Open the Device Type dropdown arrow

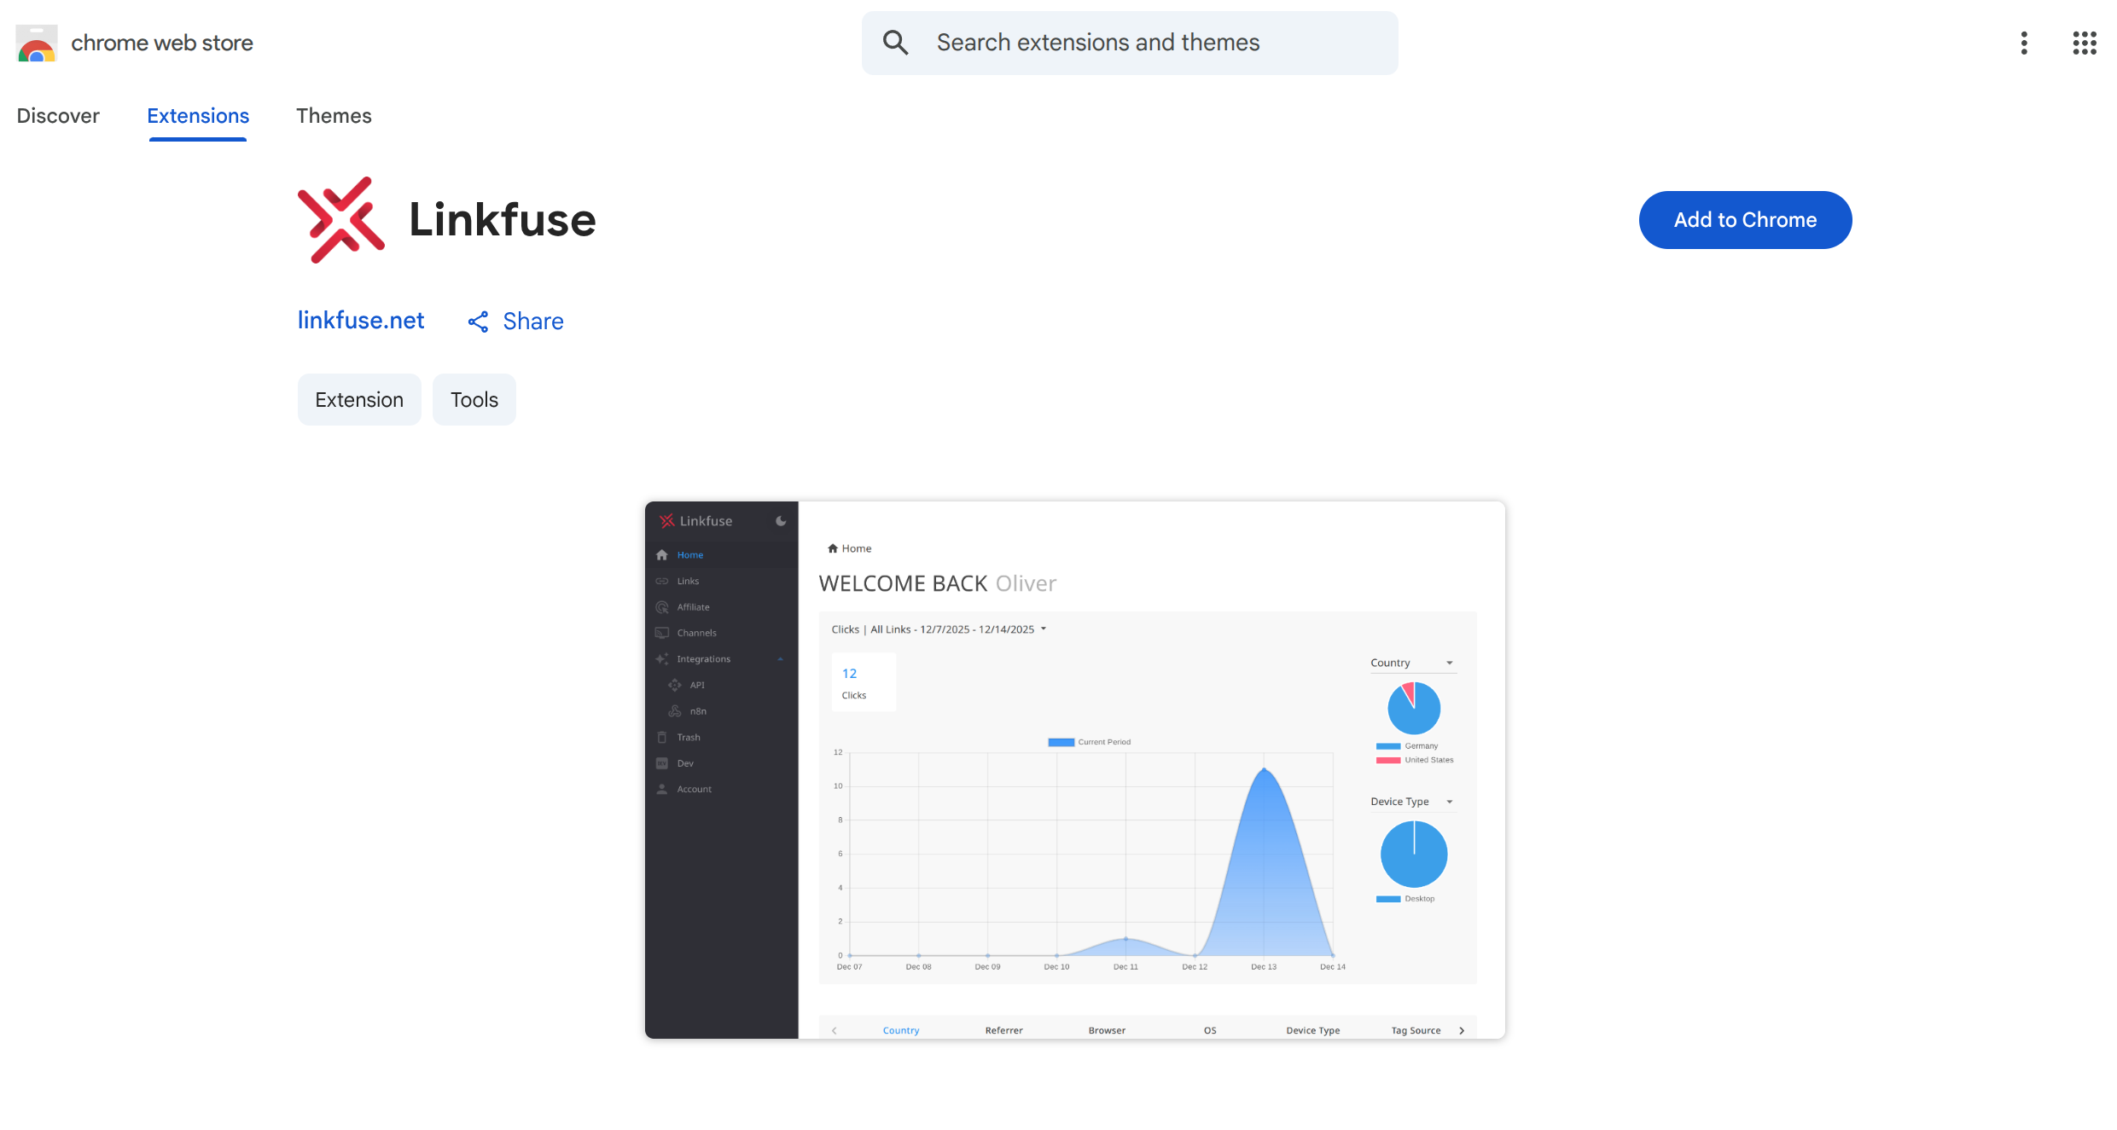(1449, 803)
